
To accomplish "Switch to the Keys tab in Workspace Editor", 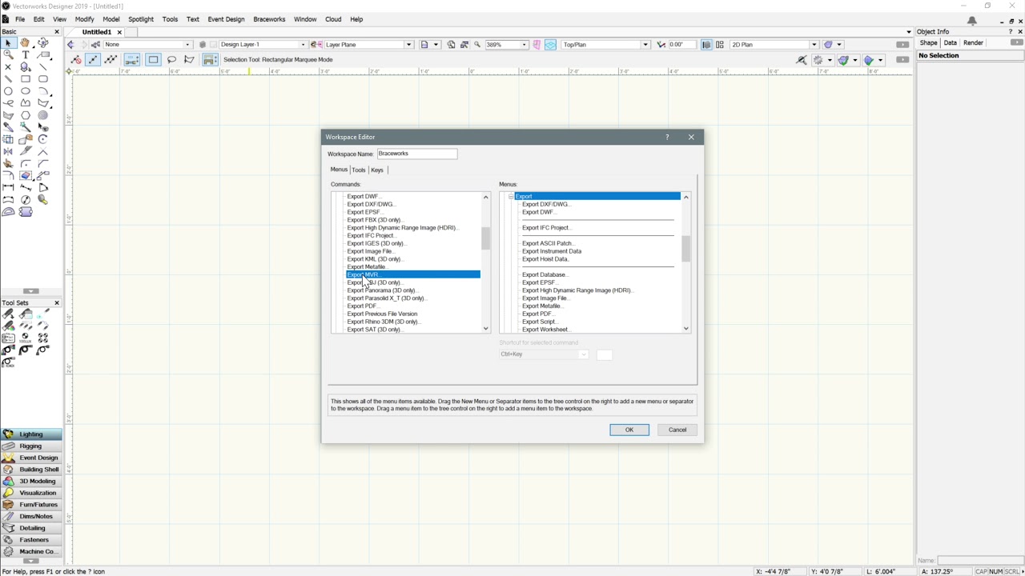I will (x=376, y=170).
